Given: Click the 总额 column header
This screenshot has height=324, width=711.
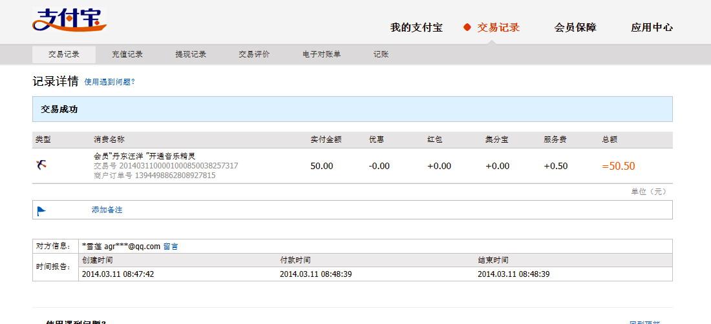Looking at the screenshot, I should [x=610, y=140].
